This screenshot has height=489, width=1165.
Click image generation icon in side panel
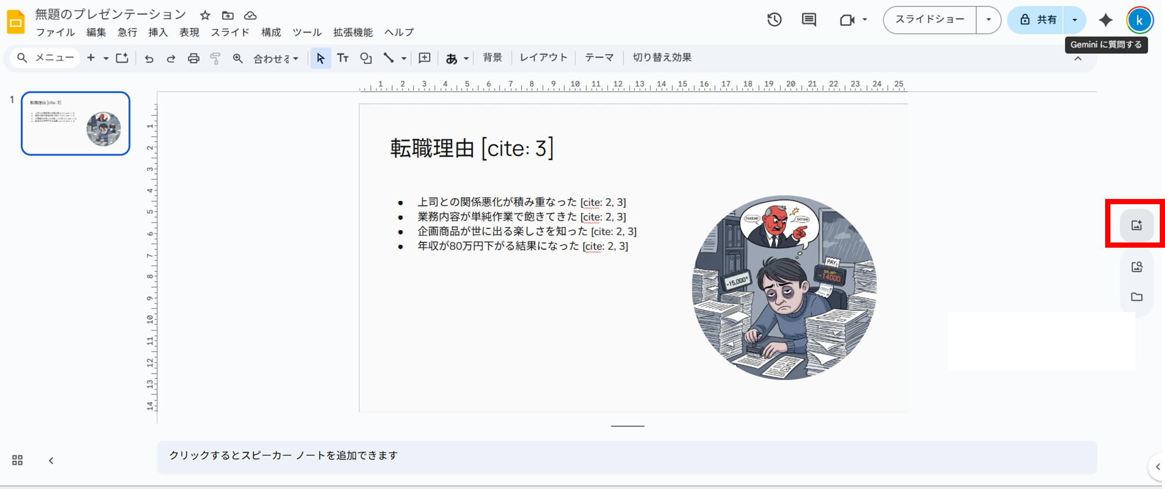(x=1137, y=225)
